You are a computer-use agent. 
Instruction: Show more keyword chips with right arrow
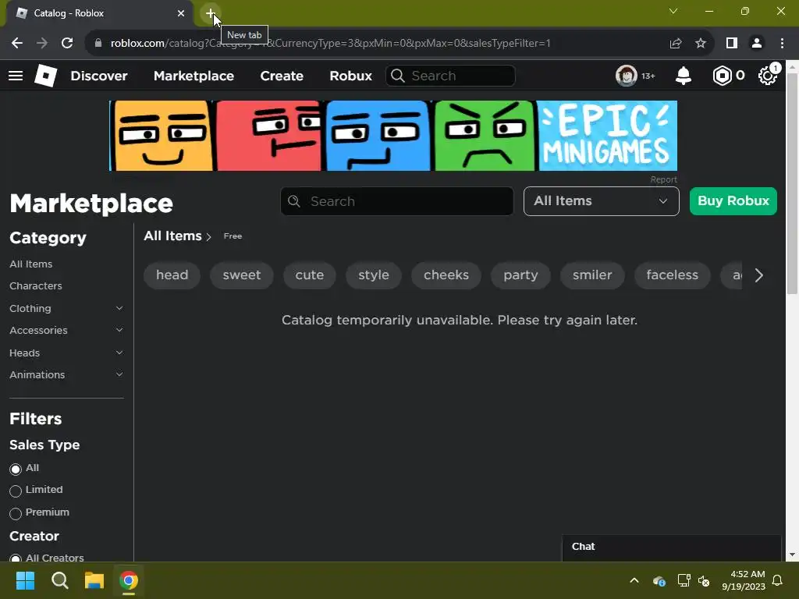coord(758,275)
